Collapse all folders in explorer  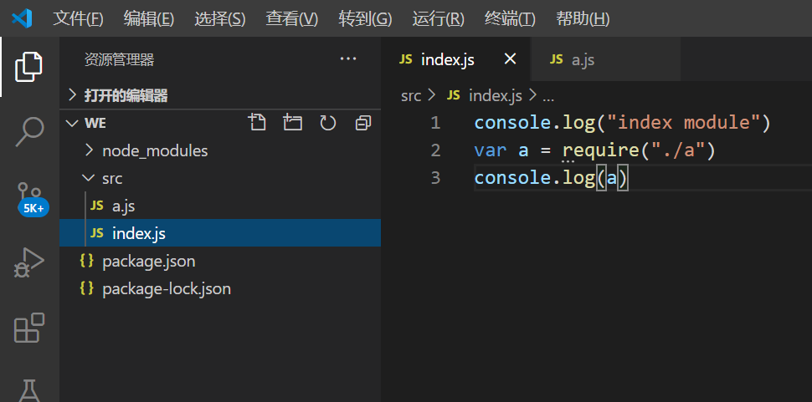point(362,123)
